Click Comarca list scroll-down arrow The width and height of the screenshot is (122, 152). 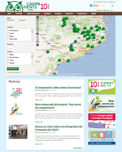[x=32, y=40]
